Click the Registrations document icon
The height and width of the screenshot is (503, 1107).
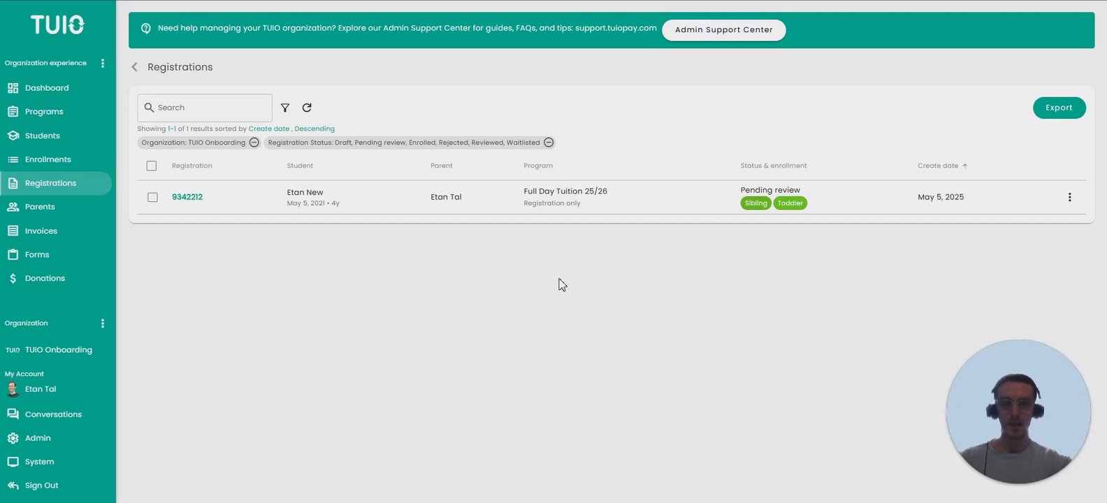13,183
